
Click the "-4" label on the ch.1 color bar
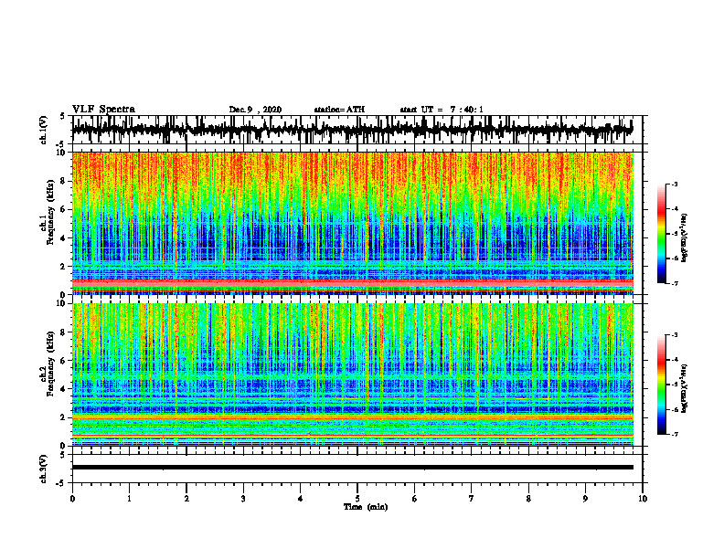point(675,209)
